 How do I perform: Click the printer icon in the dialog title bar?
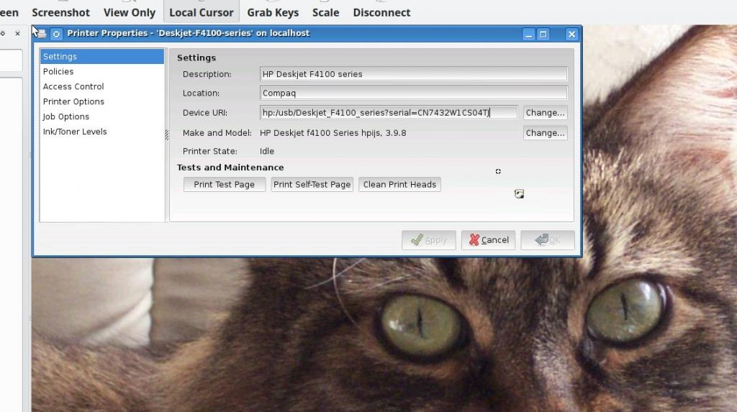pos(42,33)
